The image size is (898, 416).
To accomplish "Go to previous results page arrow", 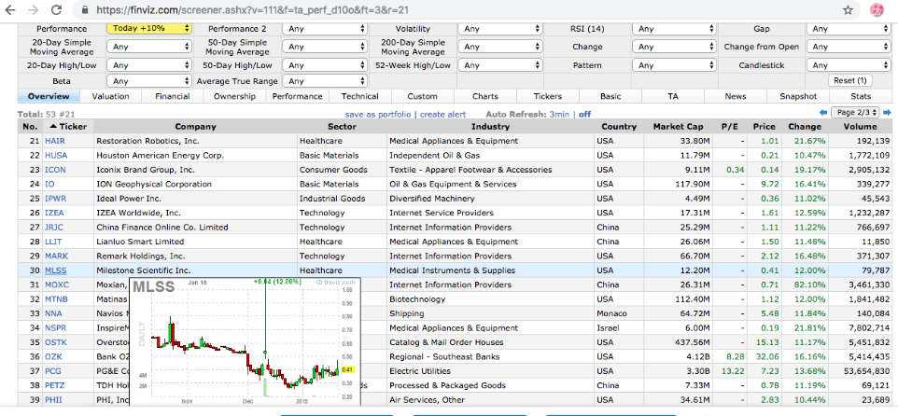I will pyautogui.click(x=823, y=113).
